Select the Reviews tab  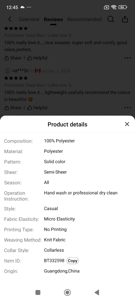coord(53,20)
